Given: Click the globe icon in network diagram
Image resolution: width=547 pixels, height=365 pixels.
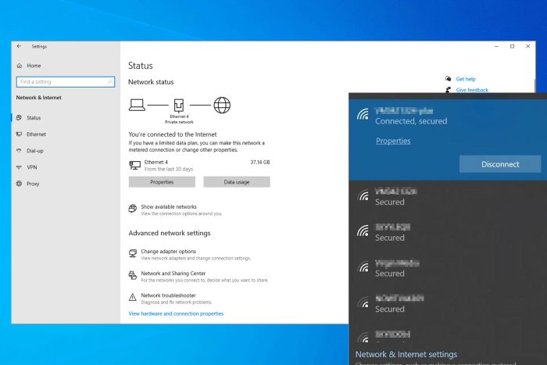Looking at the screenshot, I should point(222,105).
